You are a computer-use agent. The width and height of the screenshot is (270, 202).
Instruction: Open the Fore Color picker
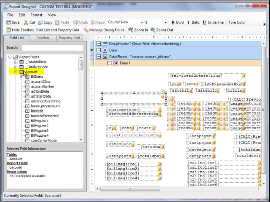(x=237, y=22)
